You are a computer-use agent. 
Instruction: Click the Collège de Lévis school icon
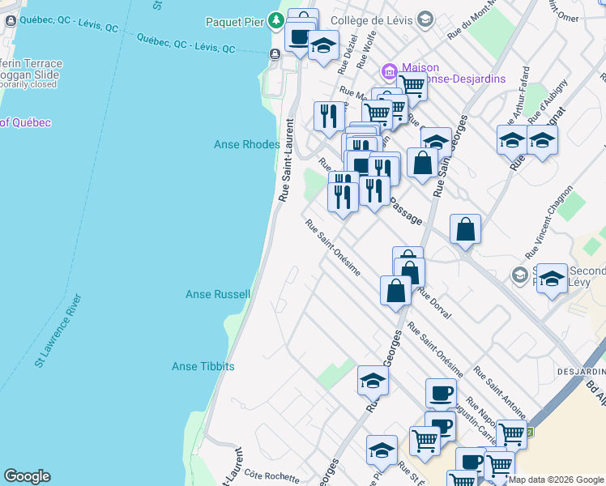click(x=425, y=19)
